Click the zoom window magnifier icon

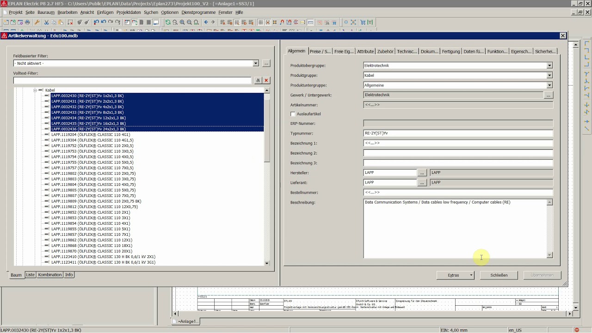pyautogui.click(x=175, y=22)
